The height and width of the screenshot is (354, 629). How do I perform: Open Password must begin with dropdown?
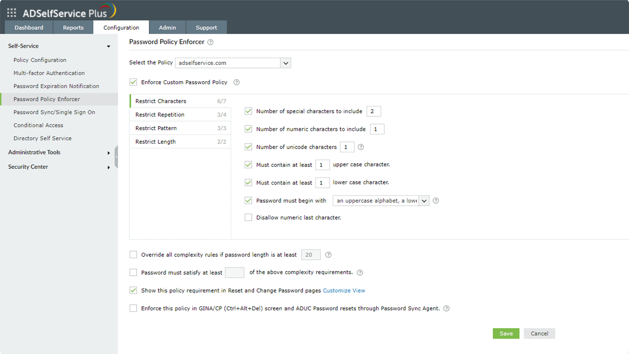pyautogui.click(x=424, y=201)
